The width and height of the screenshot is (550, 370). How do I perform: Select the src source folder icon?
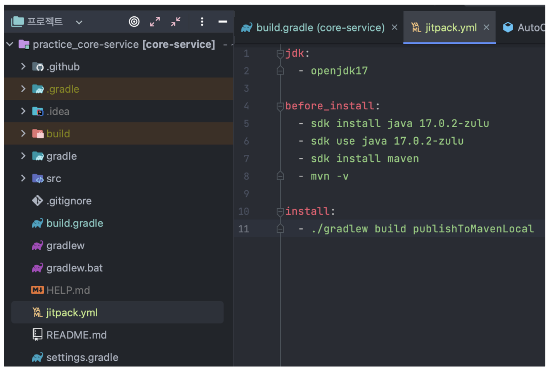click(38, 178)
